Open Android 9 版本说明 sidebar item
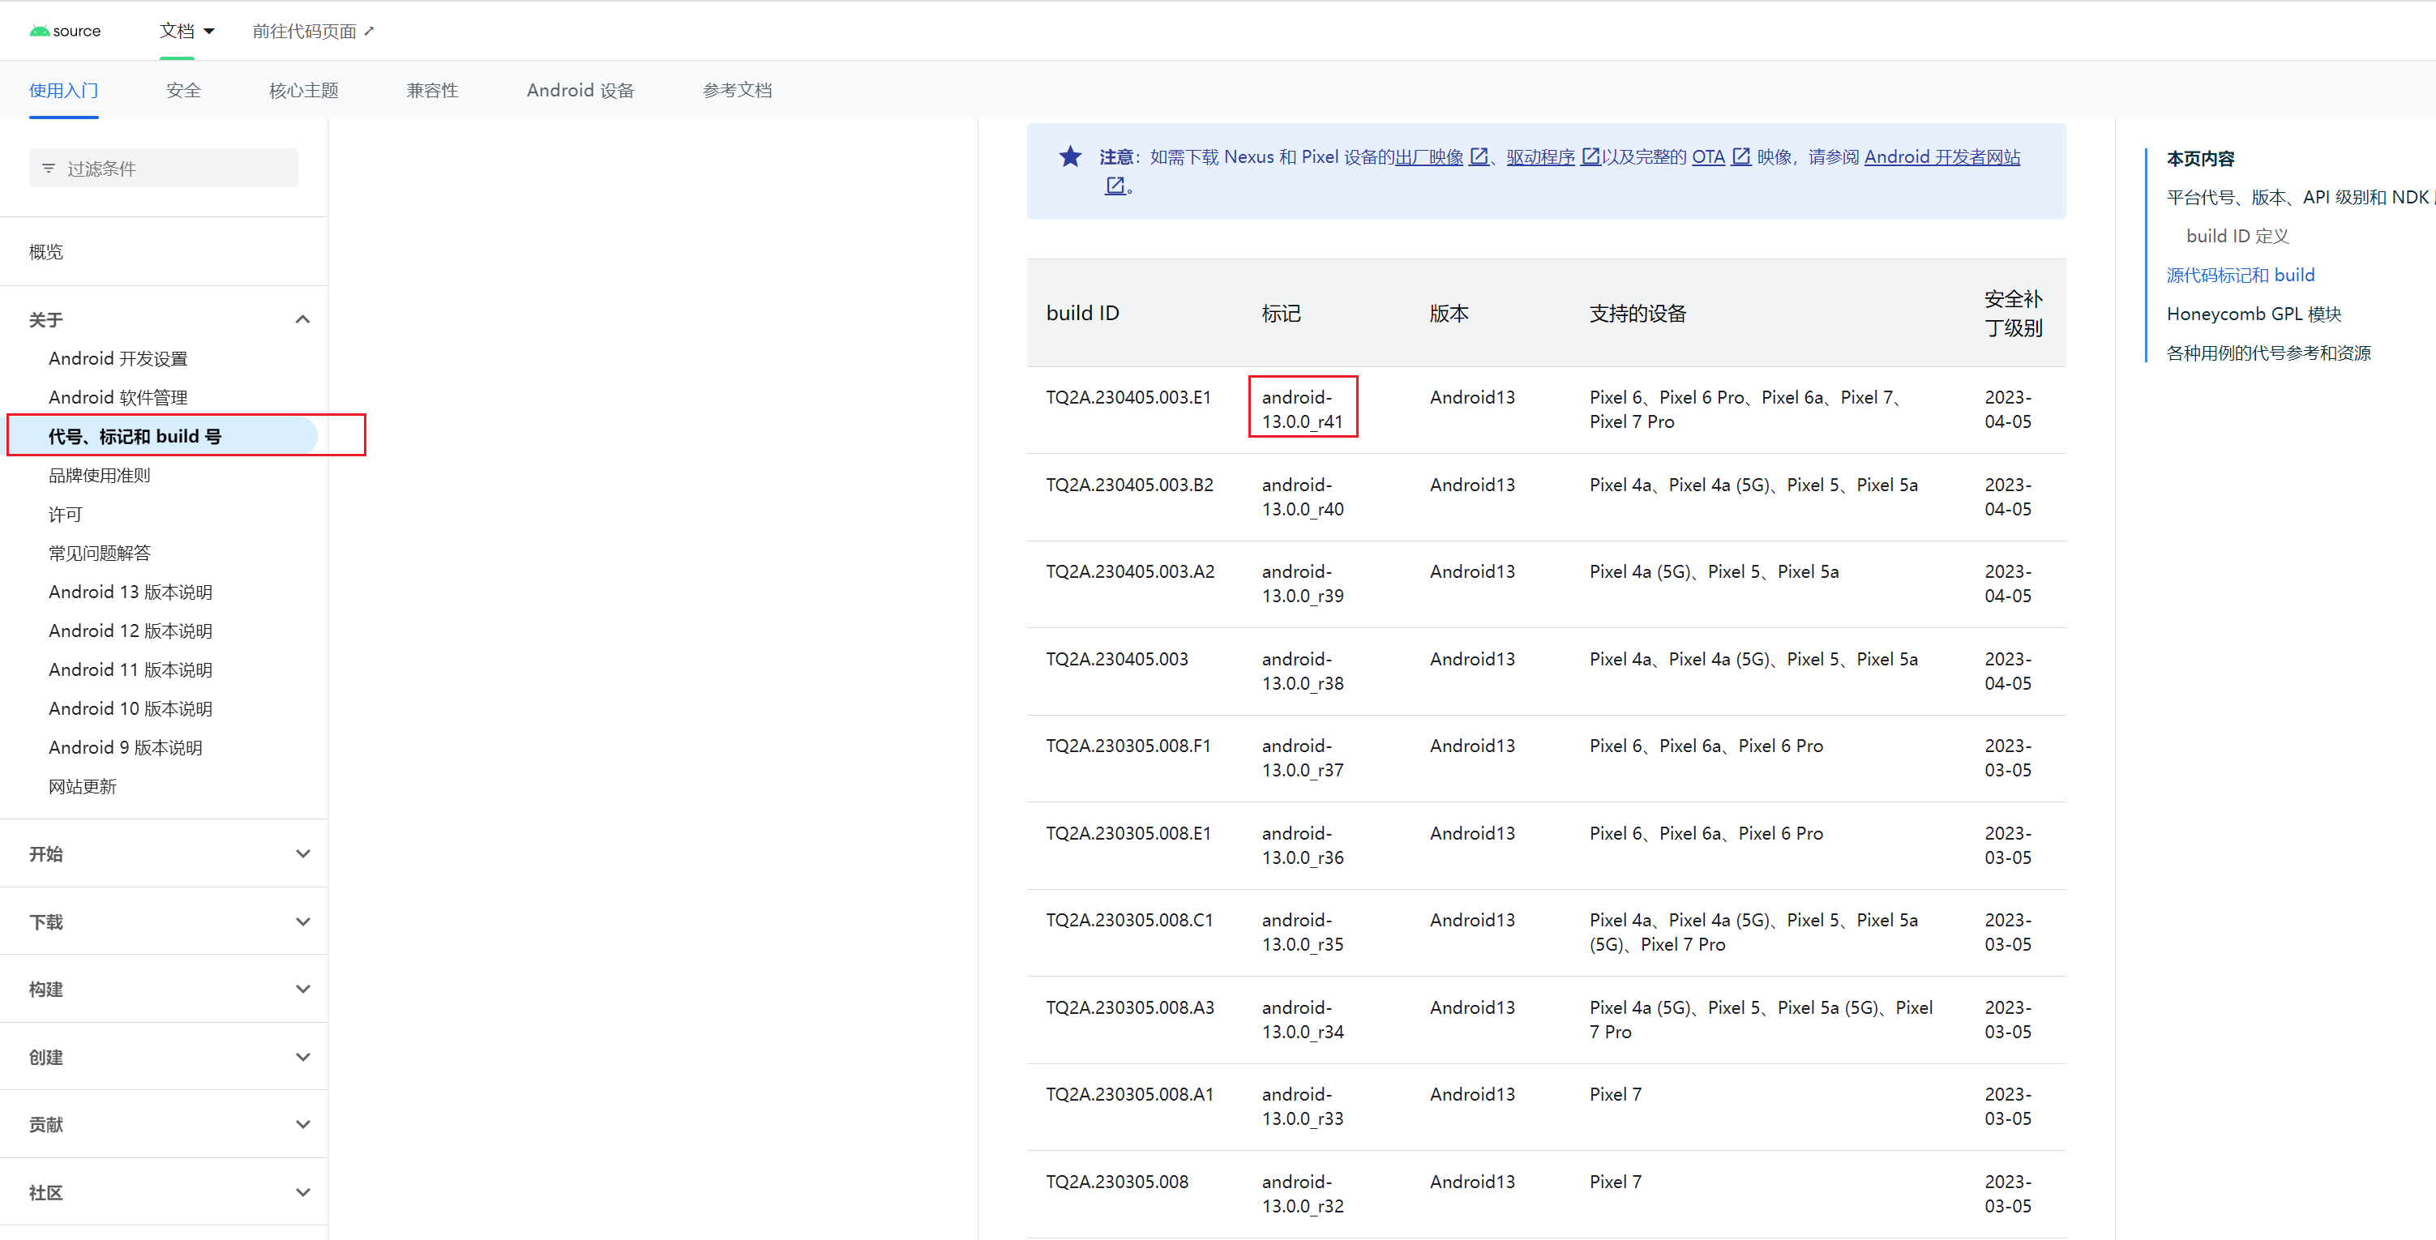This screenshot has width=2436, height=1240. [126, 747]
